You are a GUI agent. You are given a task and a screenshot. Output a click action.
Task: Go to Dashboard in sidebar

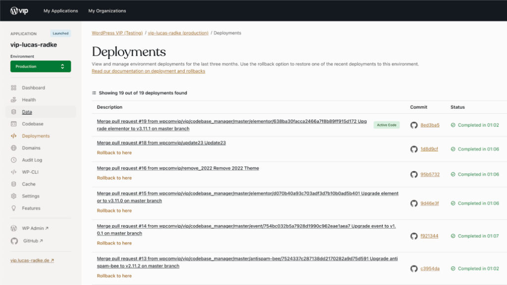tap(33, 88)
